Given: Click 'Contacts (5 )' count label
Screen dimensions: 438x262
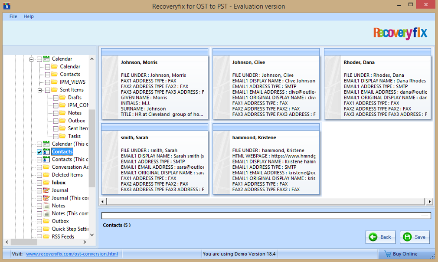Looking at the screenshot, I should (x=117, y=225).
